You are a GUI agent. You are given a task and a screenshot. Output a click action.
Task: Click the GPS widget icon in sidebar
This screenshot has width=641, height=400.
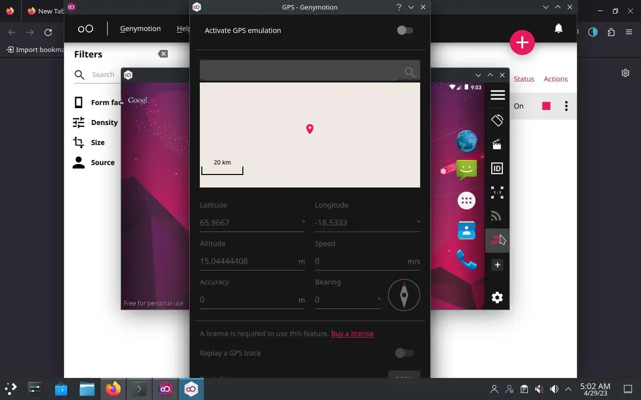[497, 240]
